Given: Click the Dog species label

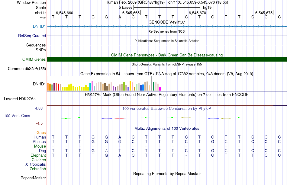Looking at the screenshot, I should [x=42, y=151].
